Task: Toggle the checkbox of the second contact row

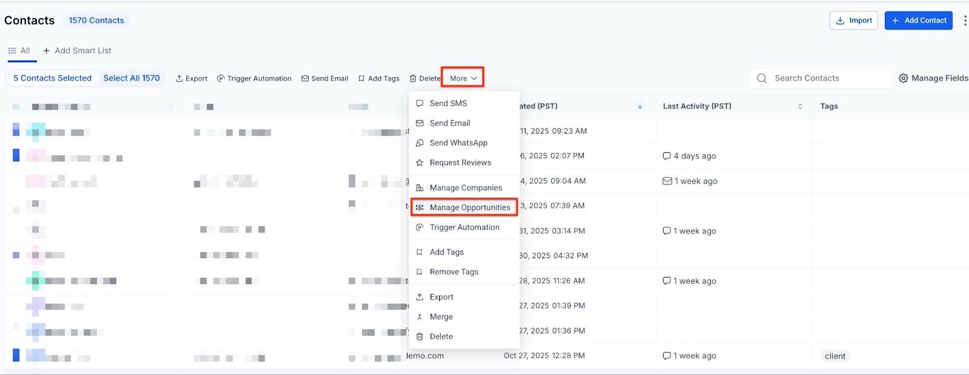Action: pos(16,155)
